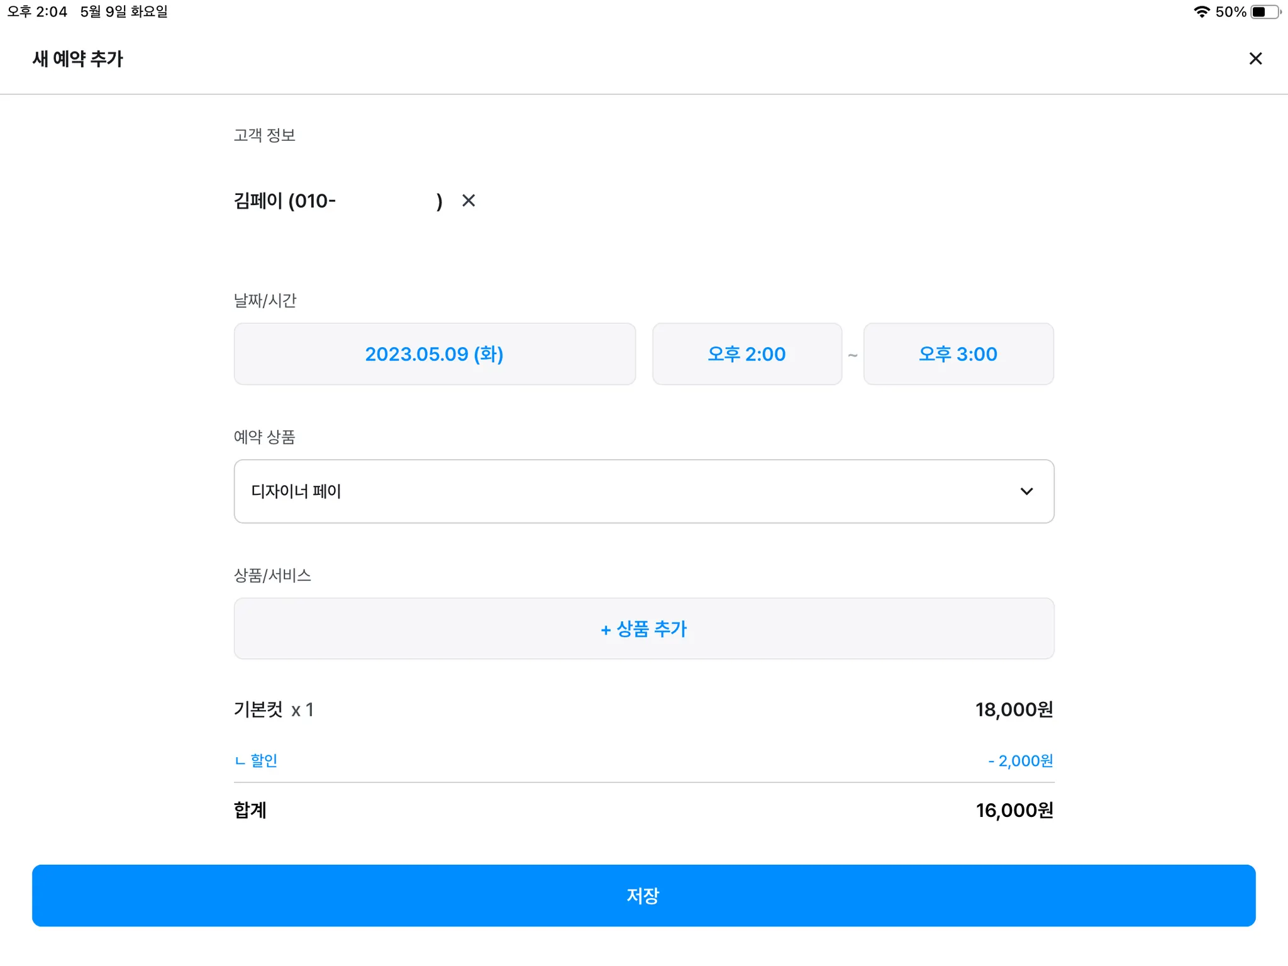This screenshot has width=1288, height=966.
Task: Save the reservation with 저장
Action: 643,895
